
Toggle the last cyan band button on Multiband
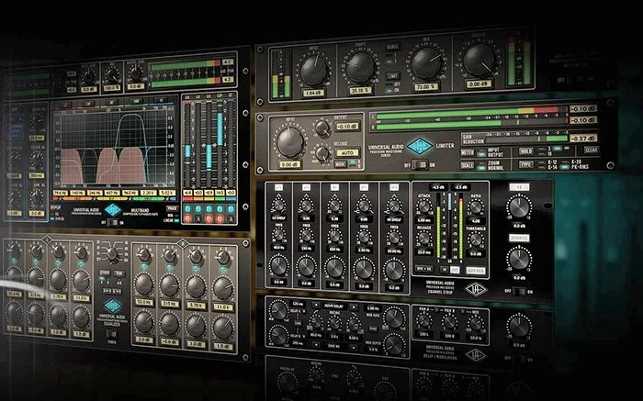click(231, 209)
